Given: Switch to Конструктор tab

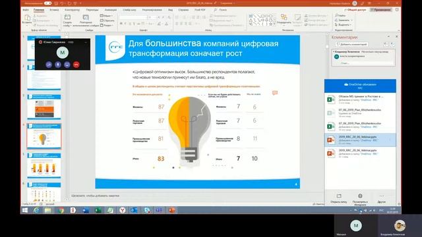Looking at the screenshot, I should [x=72, y=10].
